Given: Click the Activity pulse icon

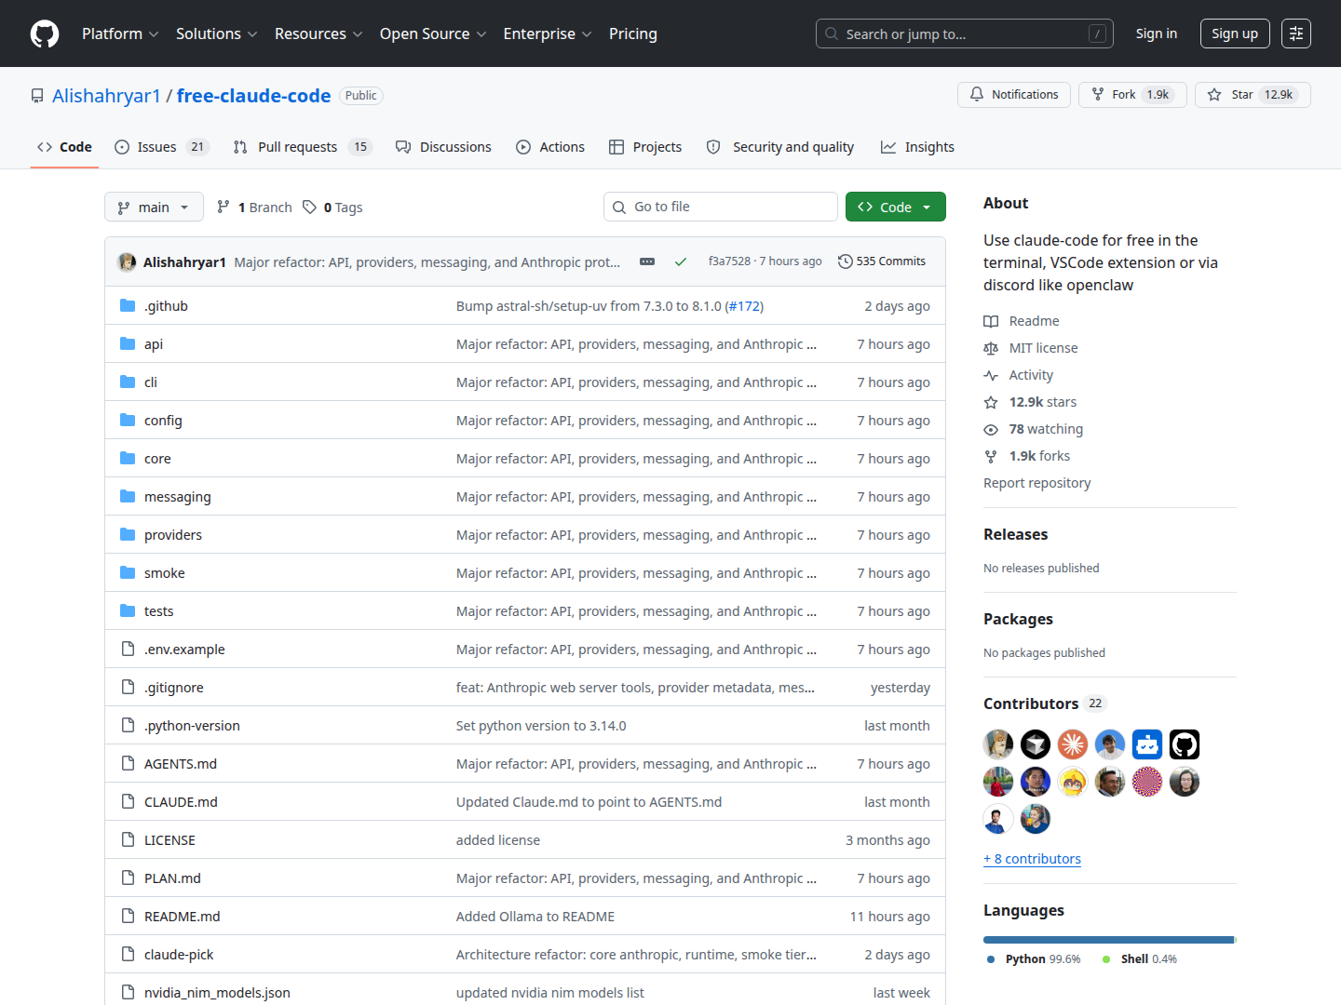Looking at the screenshot, I should tap(991, 375).
